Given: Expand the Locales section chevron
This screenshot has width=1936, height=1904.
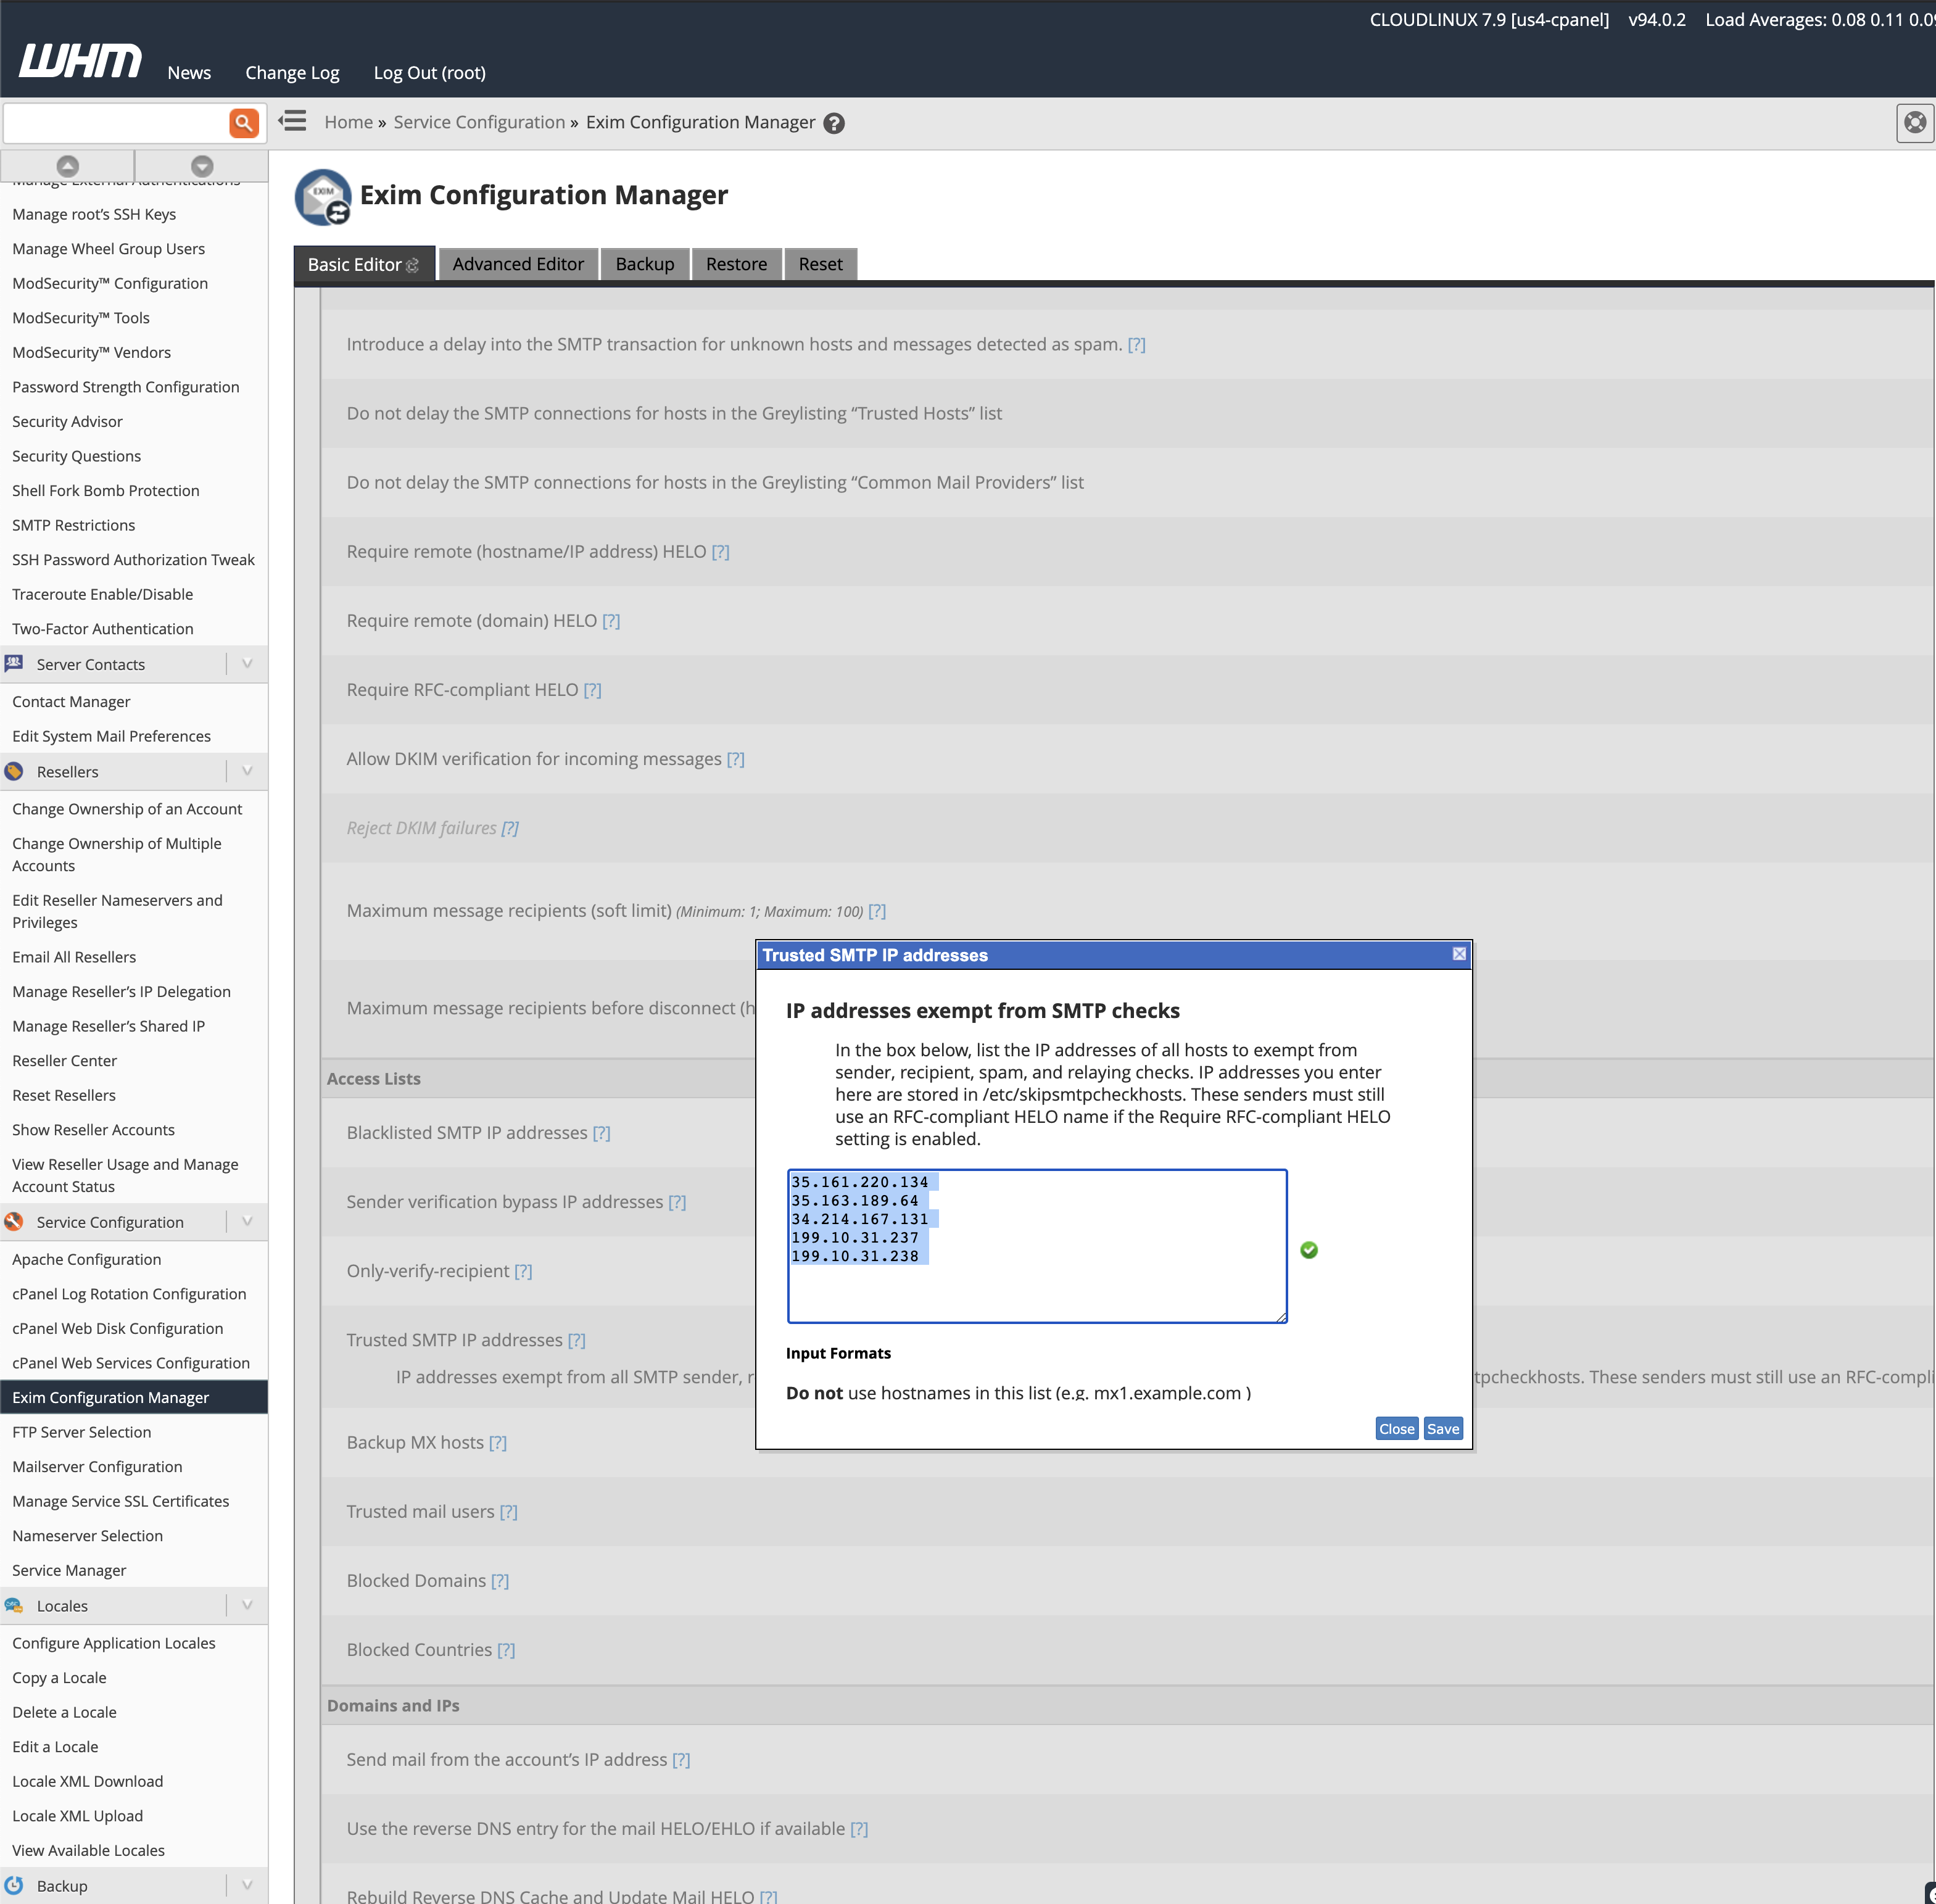Looking at the screenshot, I should tap(246, 1605).
